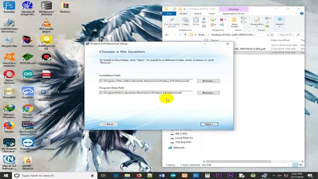318x179 pixels.
Task: Switch Explorer to details view icon
Action: (x=295, y=165)
